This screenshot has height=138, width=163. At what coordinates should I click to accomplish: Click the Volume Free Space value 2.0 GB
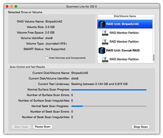tap(50, 32)
